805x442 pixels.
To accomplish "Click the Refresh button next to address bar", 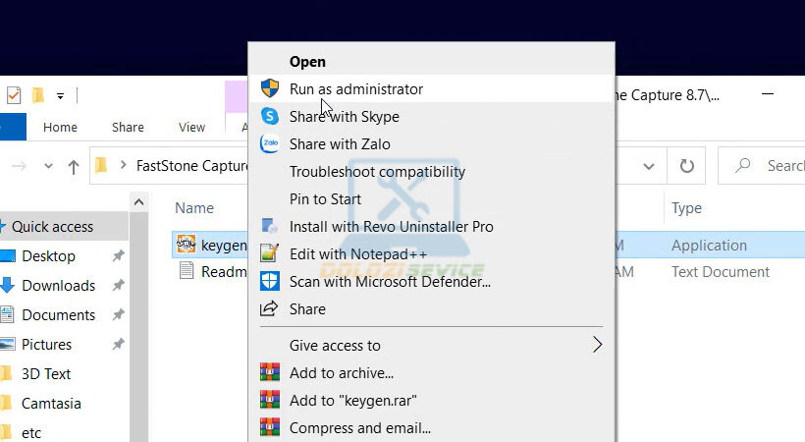I will pyautogui.click(x=687, y=166).
